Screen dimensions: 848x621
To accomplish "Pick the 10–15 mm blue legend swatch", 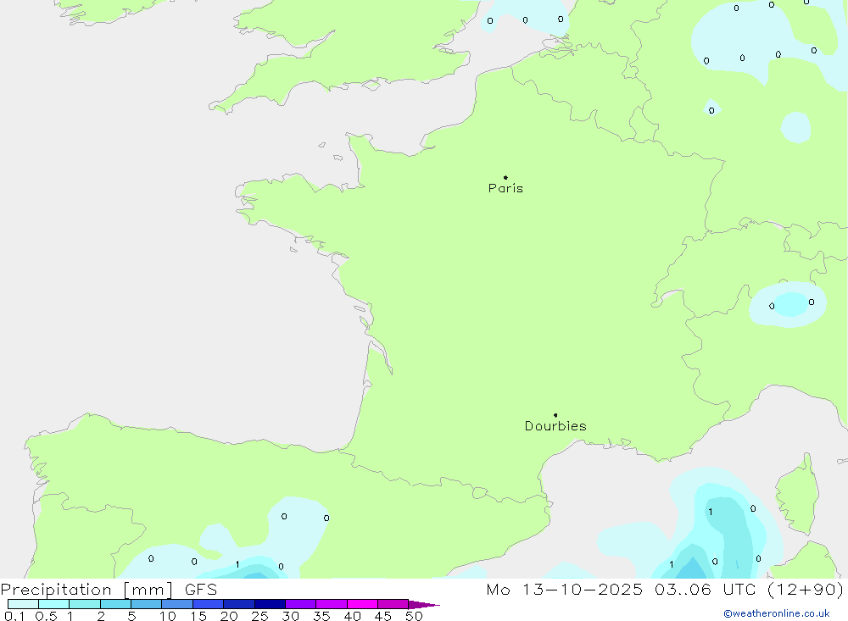I will point(177,604).
